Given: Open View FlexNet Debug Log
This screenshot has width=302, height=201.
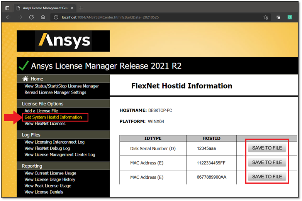Looking at the screenshot, I should click(x=47, y=148).
